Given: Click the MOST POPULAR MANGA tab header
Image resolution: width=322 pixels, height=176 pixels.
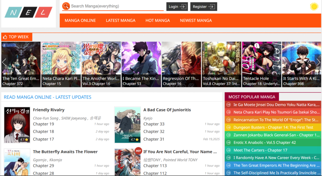Looking at the screenshot, I should [252, 97].
